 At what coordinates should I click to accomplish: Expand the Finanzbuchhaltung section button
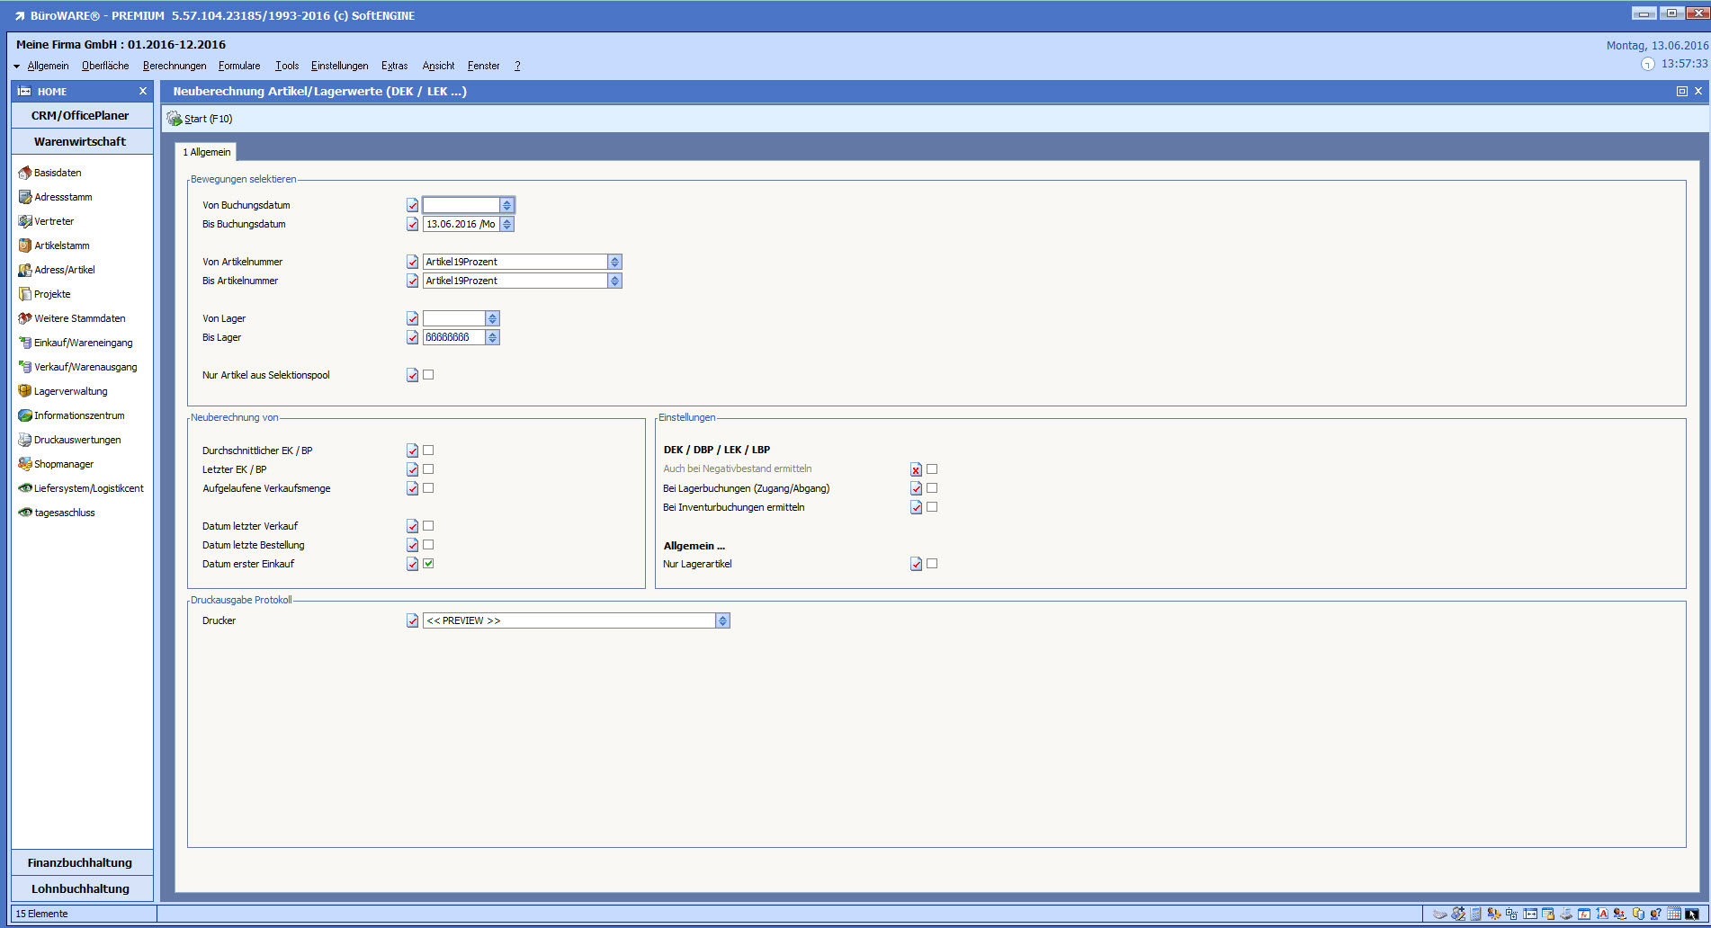click(80, 862)
